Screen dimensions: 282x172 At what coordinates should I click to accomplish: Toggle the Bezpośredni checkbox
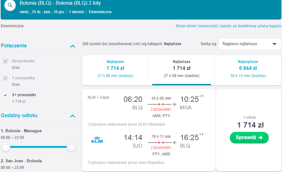pyautogui.click(x=5, y=61)
